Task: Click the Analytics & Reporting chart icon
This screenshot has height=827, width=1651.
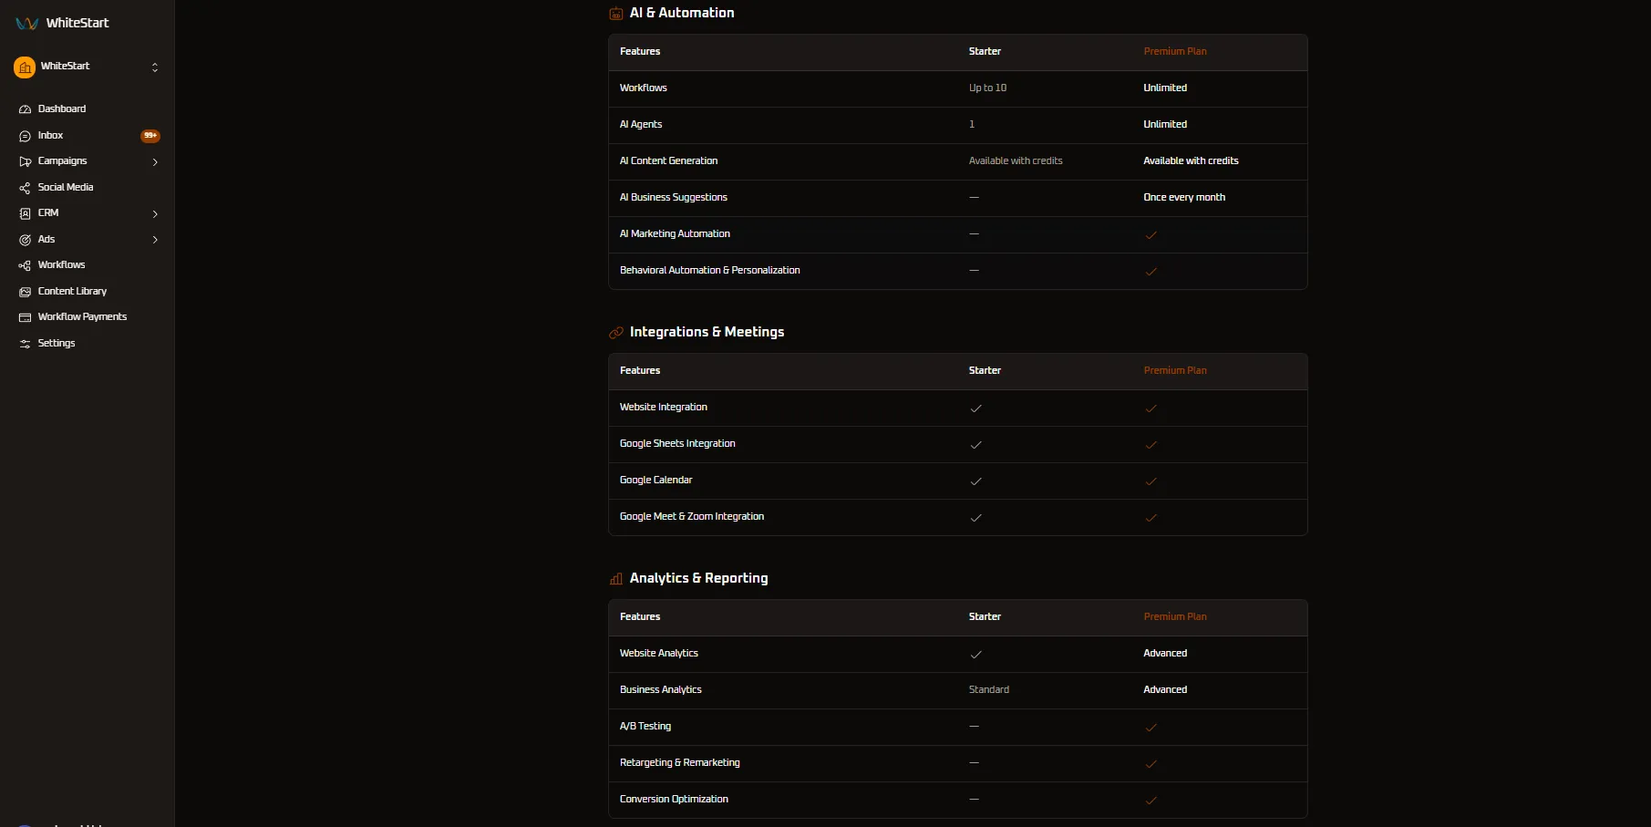Action: tap(616, 579)
